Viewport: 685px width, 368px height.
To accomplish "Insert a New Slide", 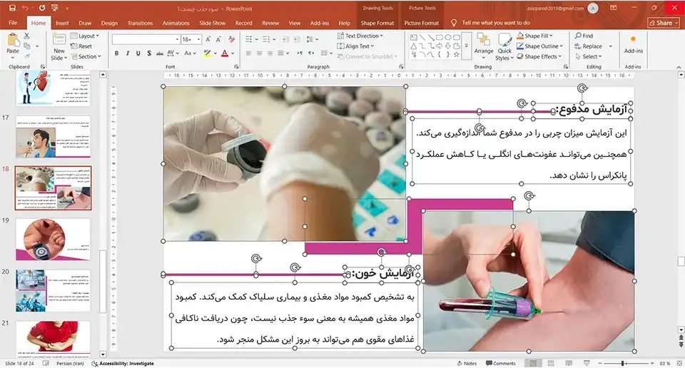I will click(x=59, y=47).
